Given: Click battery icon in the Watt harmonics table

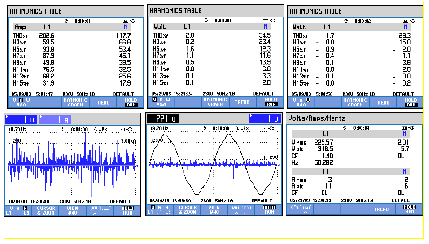Looking at the screenshot, I should 410,21.
